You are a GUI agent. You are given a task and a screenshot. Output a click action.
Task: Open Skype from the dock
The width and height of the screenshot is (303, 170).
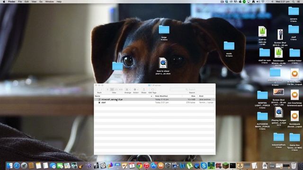click(204, 165)
